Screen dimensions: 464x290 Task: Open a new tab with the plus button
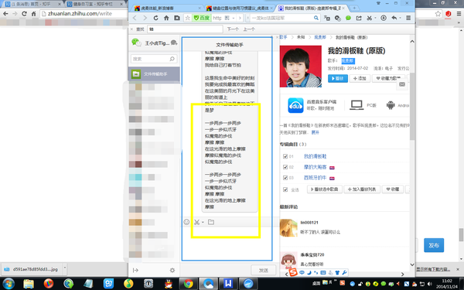coord(354,8)
